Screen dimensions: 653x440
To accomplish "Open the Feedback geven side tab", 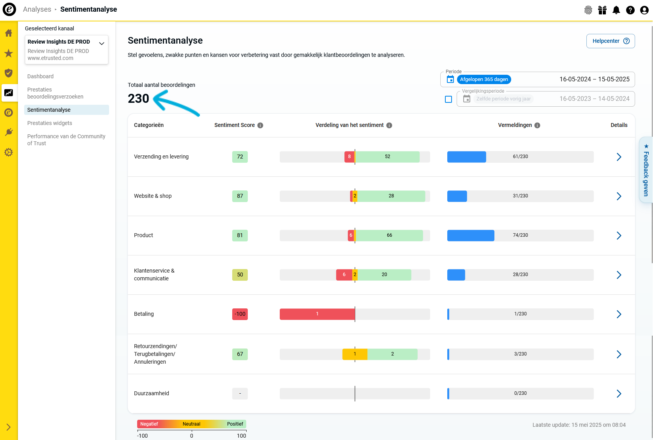I will coord(646,170).
